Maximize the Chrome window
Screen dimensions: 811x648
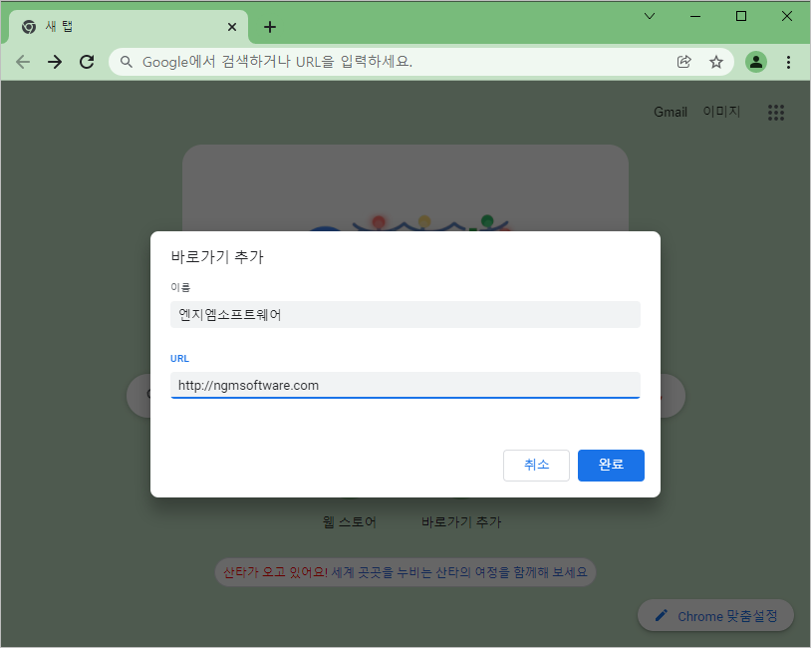[x=741, y=16]
